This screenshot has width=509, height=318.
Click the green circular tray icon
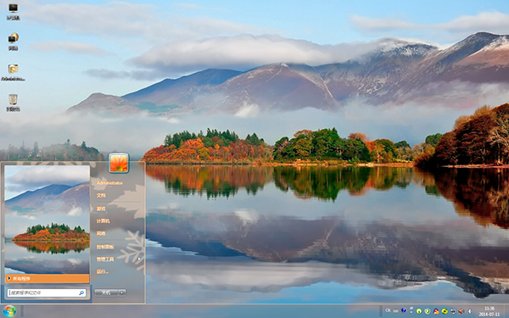click(419, 311)
